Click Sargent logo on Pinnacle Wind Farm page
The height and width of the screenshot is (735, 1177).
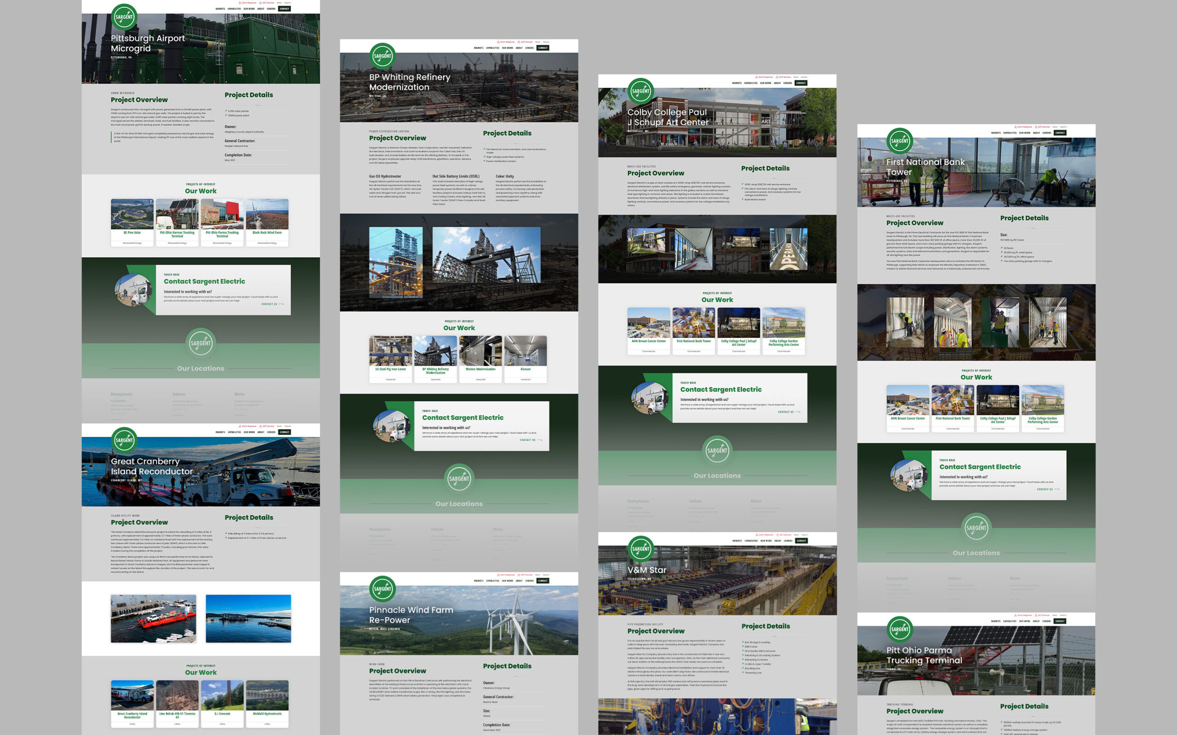click(x=382, y=588)
